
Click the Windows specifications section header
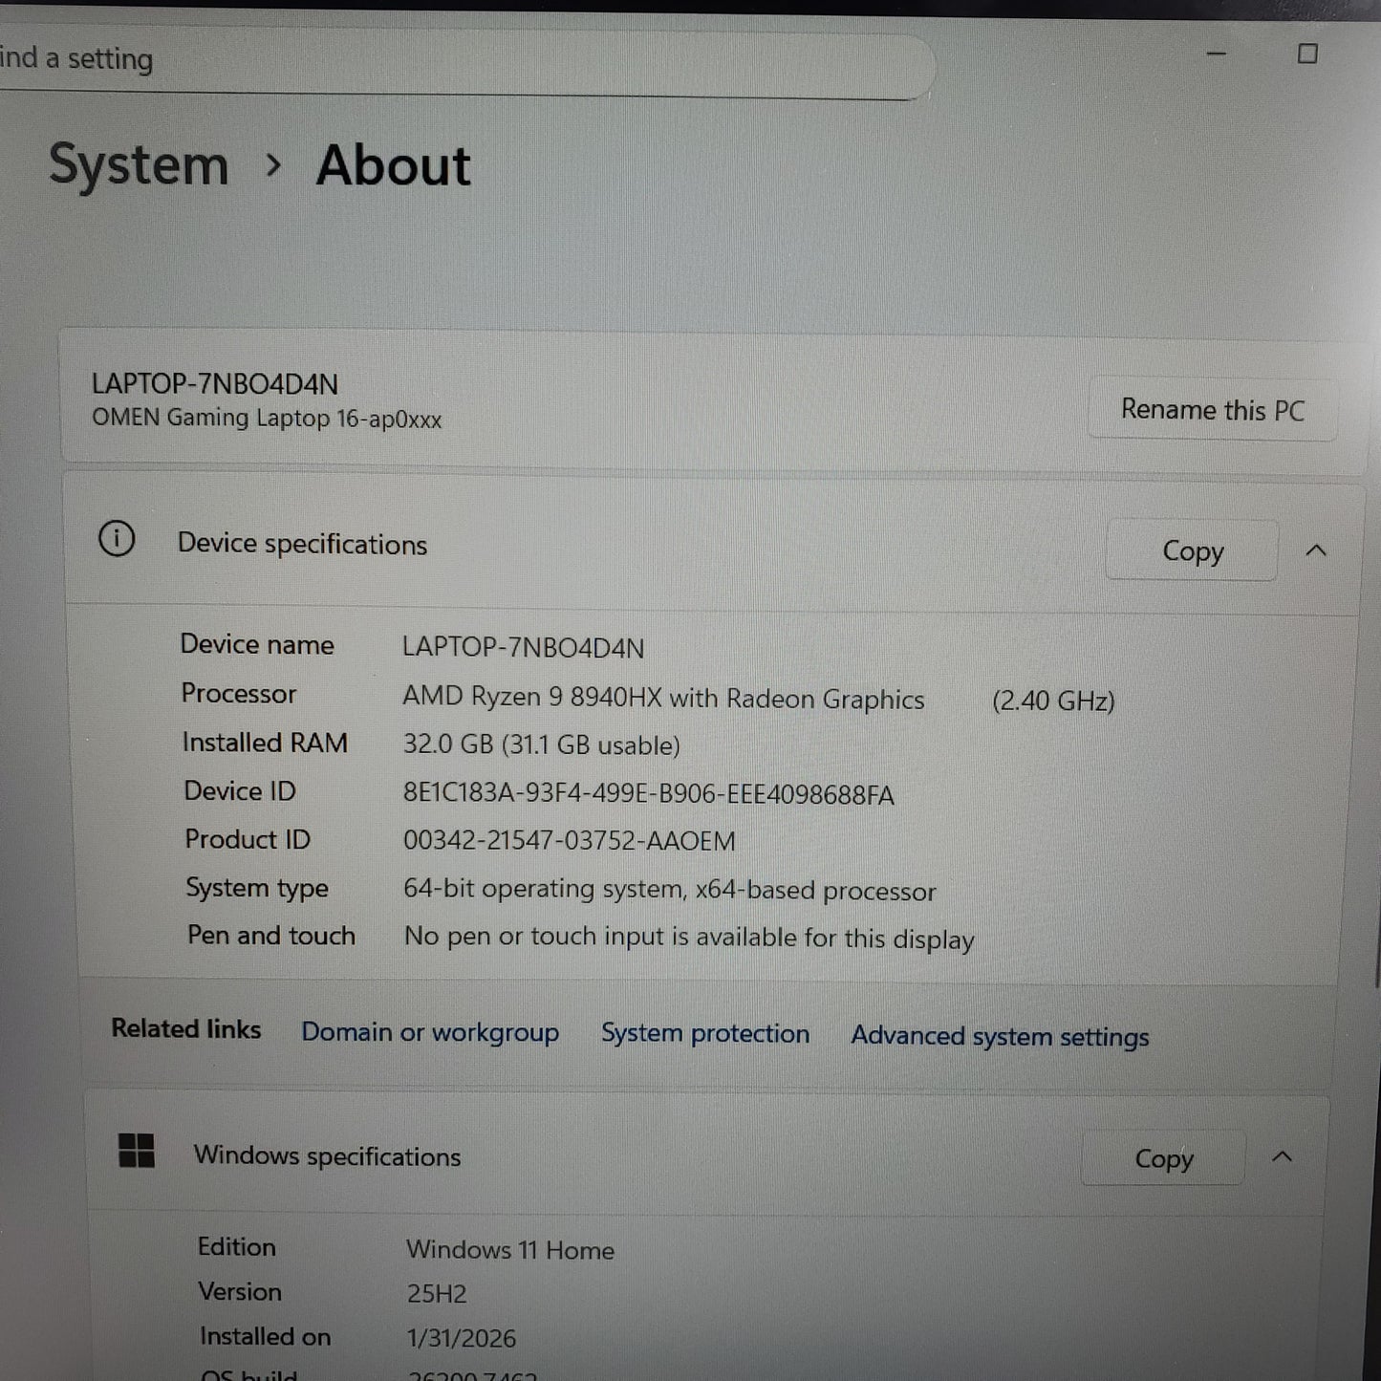coord(707,1156)
